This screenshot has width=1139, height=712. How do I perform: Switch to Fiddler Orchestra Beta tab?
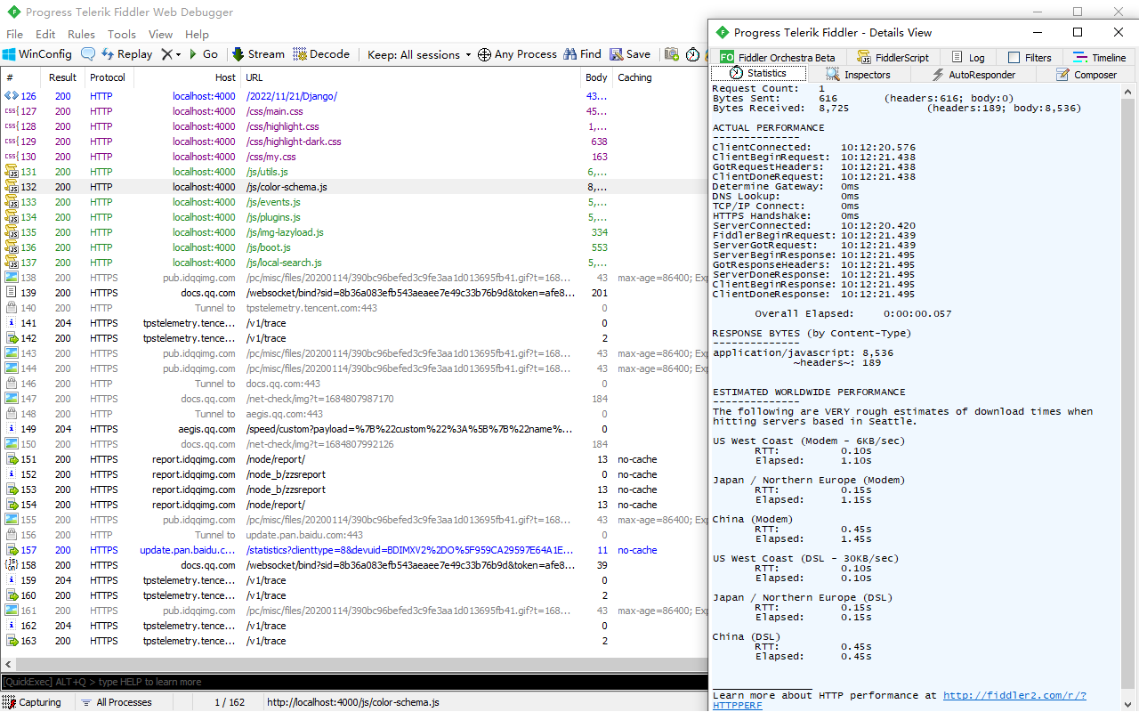(x=777, y=57)
